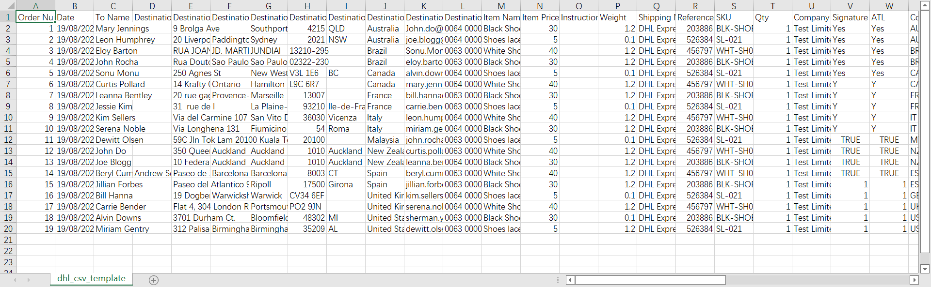Select row 20 header

click(8, 229)
